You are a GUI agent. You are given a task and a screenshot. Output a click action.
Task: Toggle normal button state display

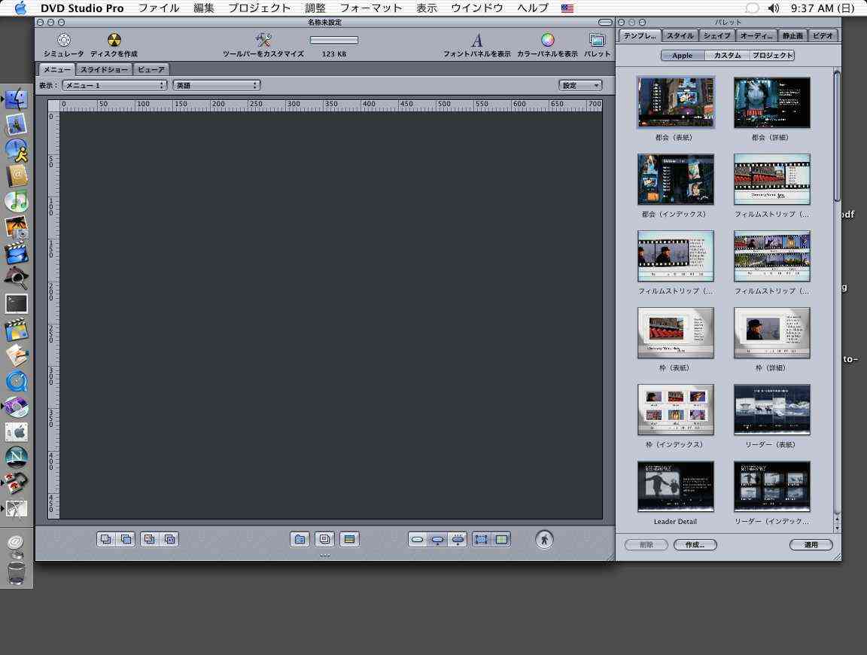click(x=418, y=539)
